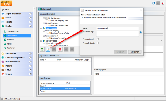Click the blue refresh icon at top right
166x101 pixels.
(x=154, y=3)
